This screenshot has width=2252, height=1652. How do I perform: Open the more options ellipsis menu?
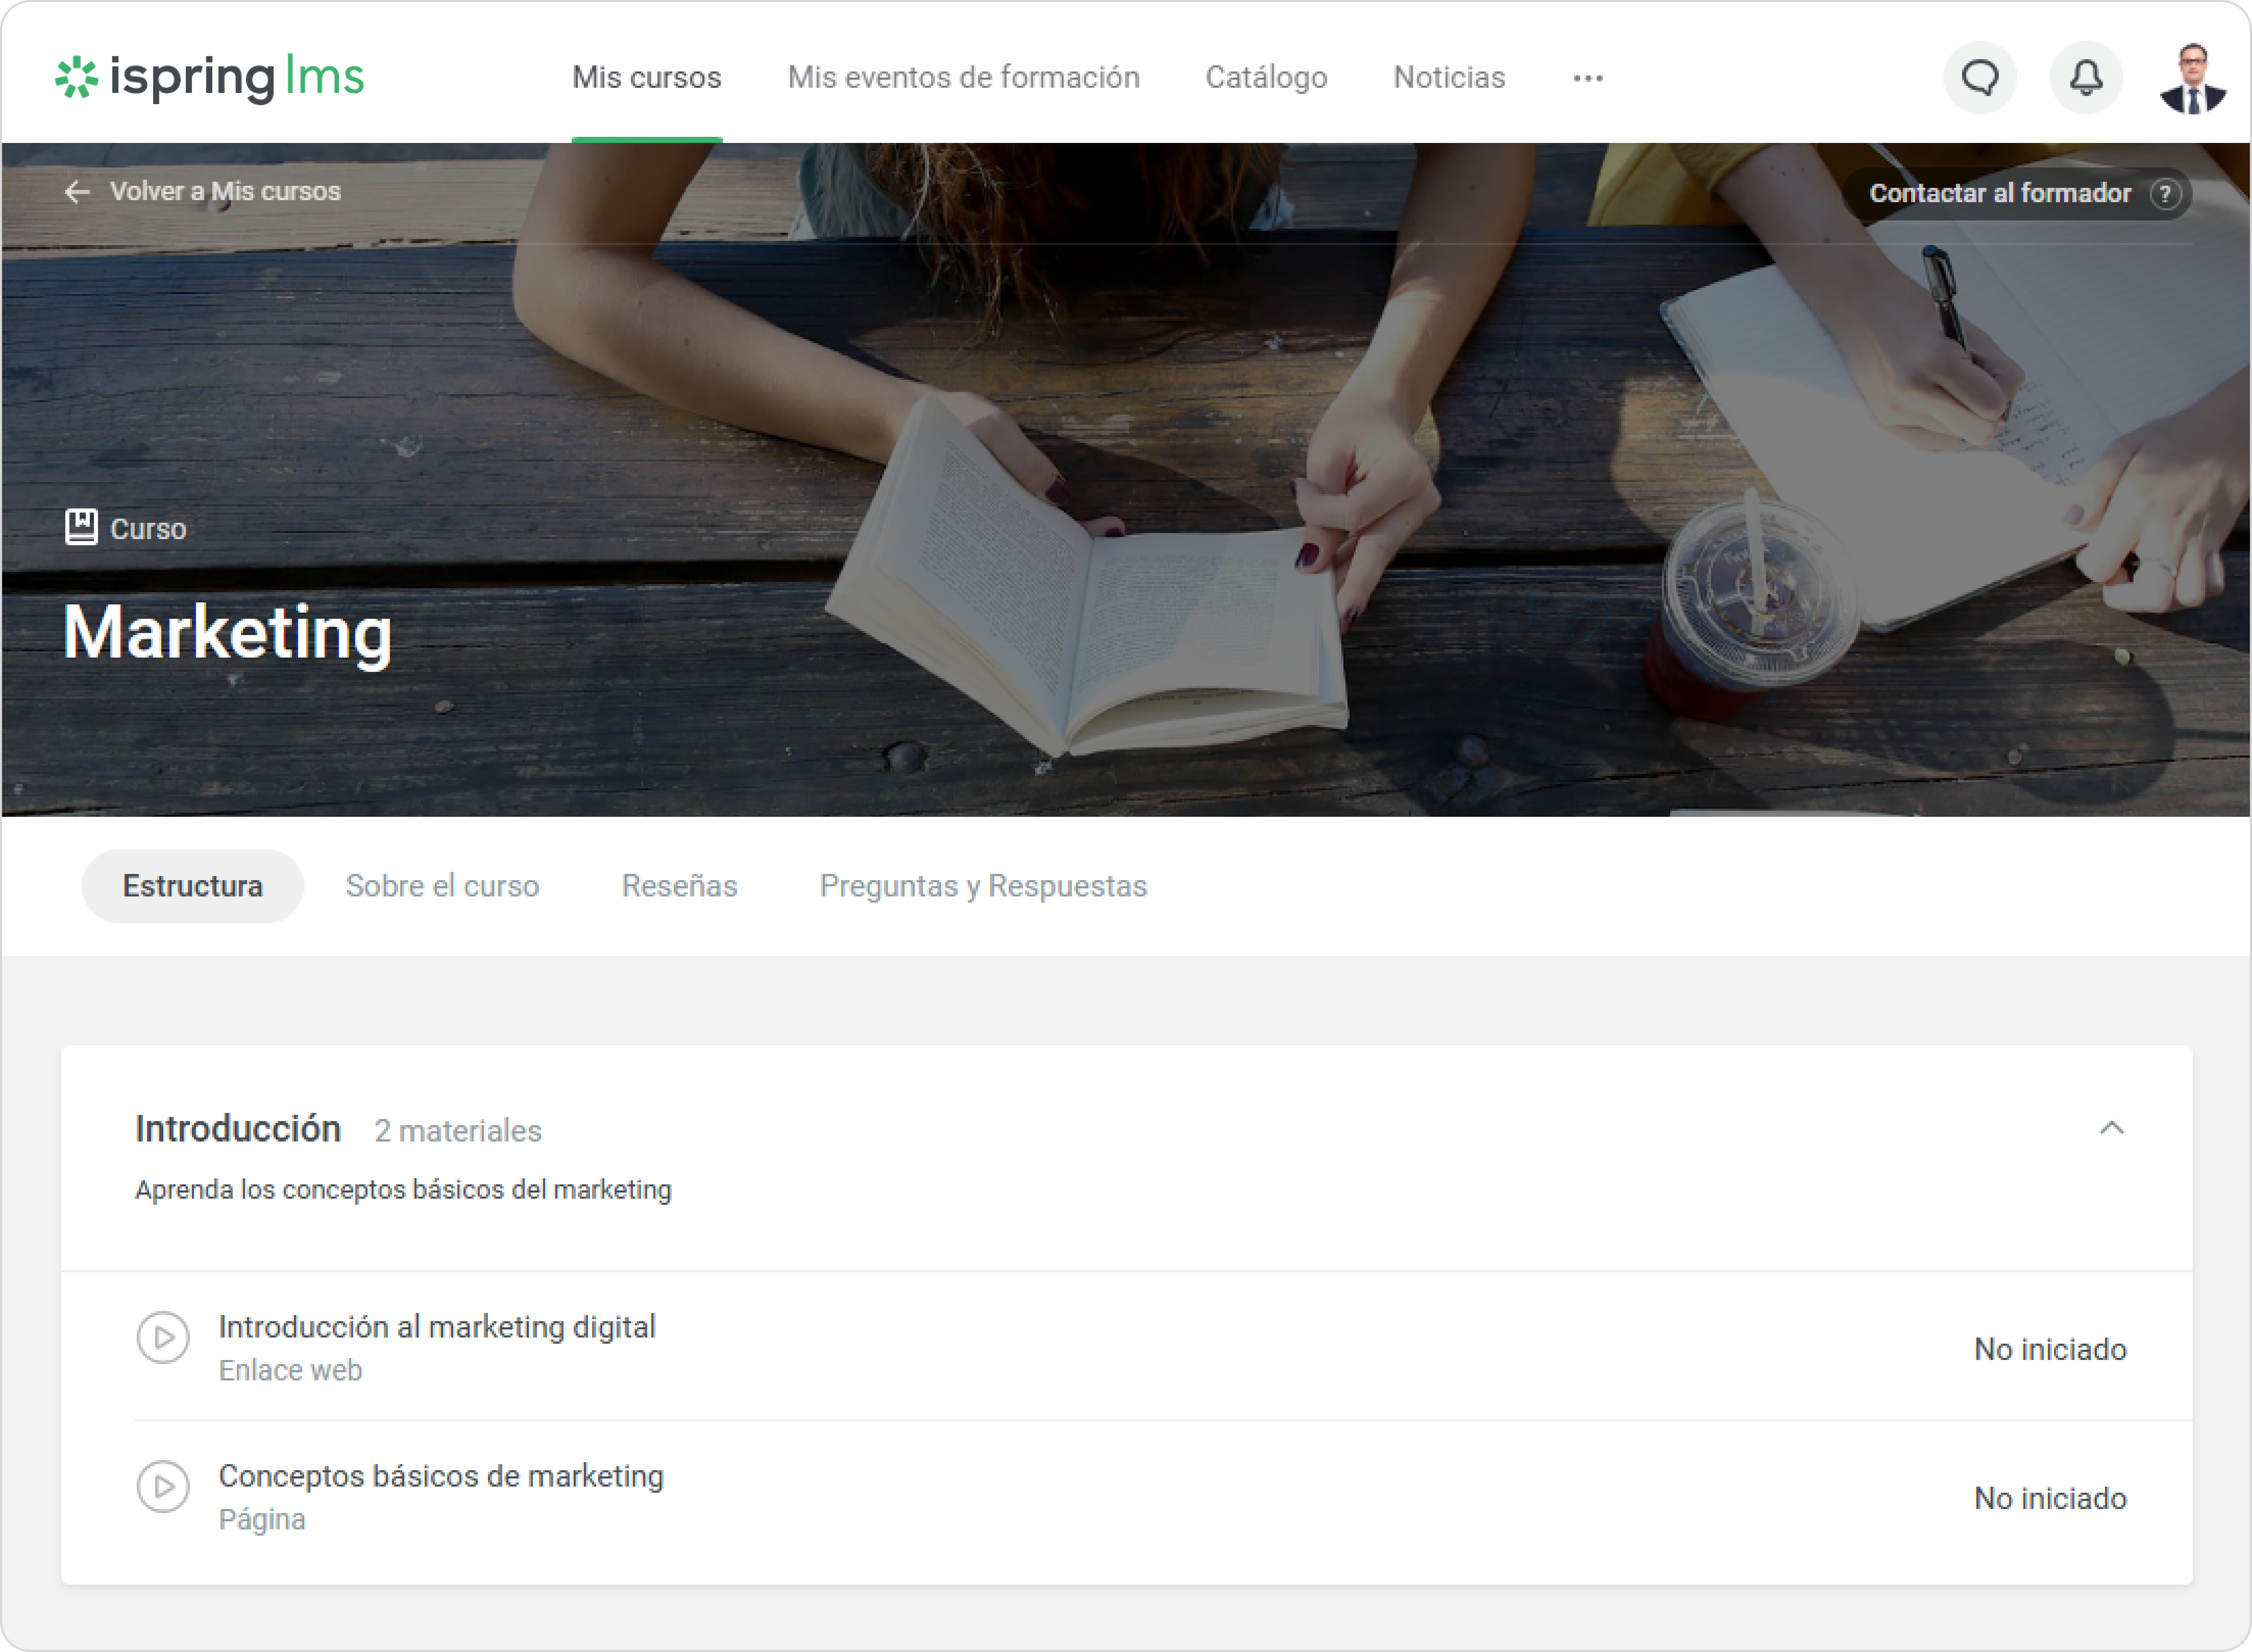click(1587, 78)
